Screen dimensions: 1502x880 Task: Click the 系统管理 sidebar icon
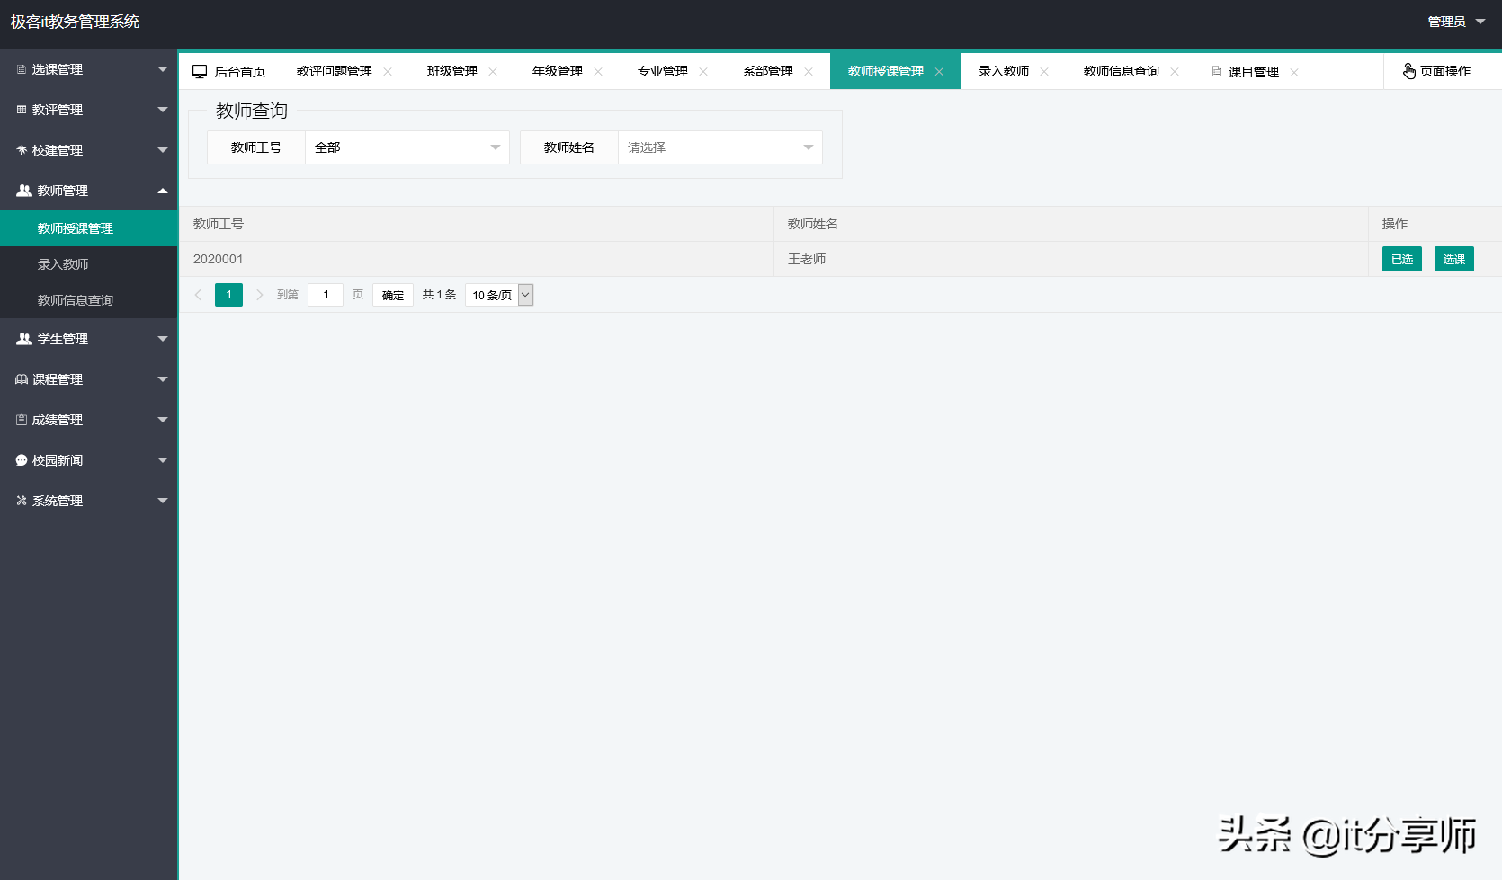(x=21, y=501)
